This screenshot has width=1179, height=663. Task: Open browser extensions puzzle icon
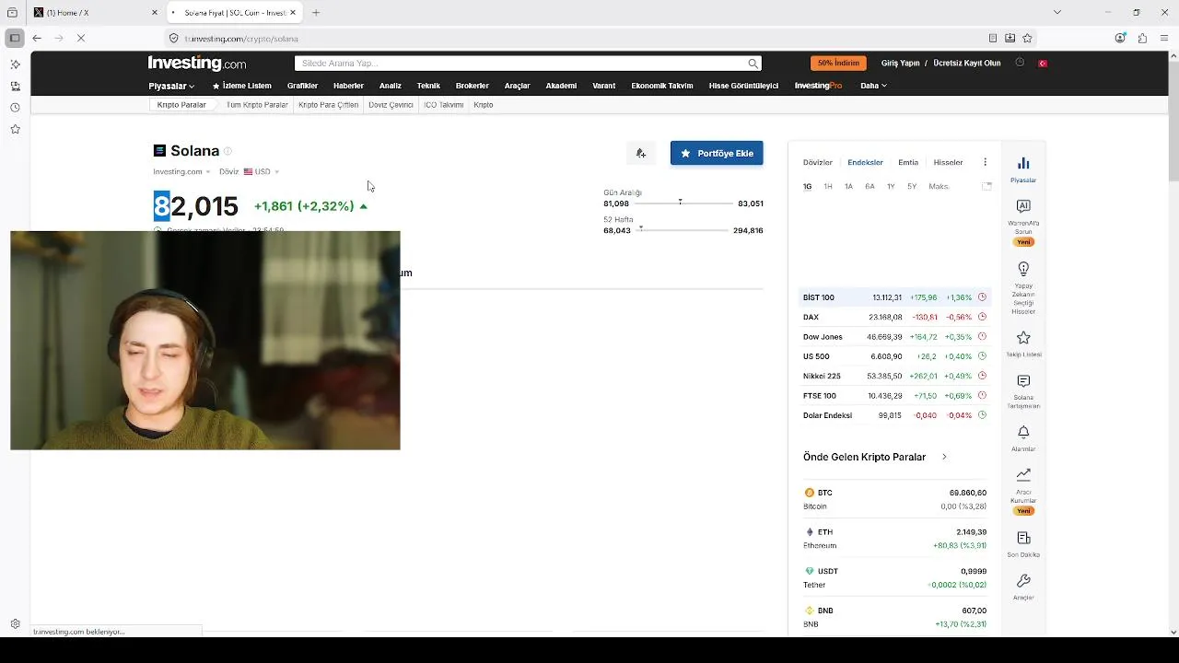(1142, 39)
